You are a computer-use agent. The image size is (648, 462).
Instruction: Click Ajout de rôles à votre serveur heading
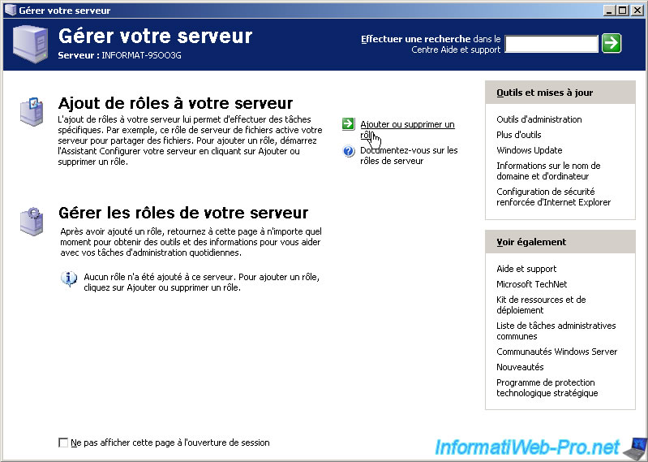coord(175,103)
